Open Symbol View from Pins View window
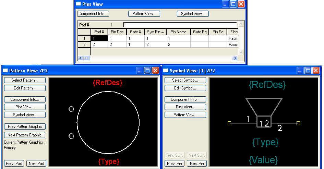 click(193, 14)
